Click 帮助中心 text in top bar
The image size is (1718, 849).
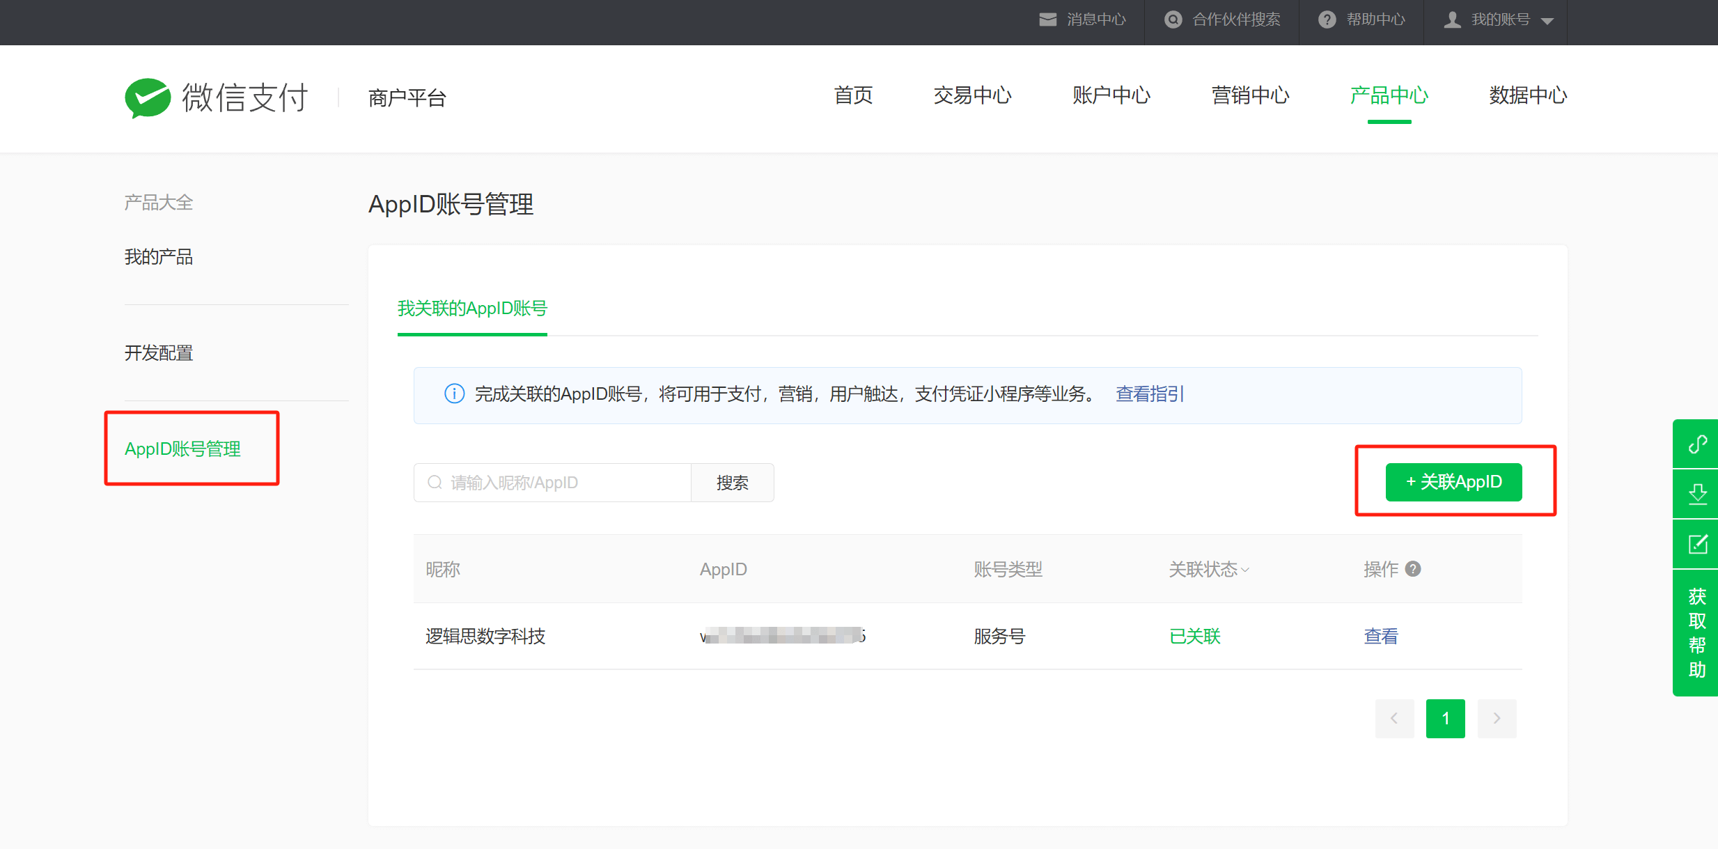tap(1375, 20)
